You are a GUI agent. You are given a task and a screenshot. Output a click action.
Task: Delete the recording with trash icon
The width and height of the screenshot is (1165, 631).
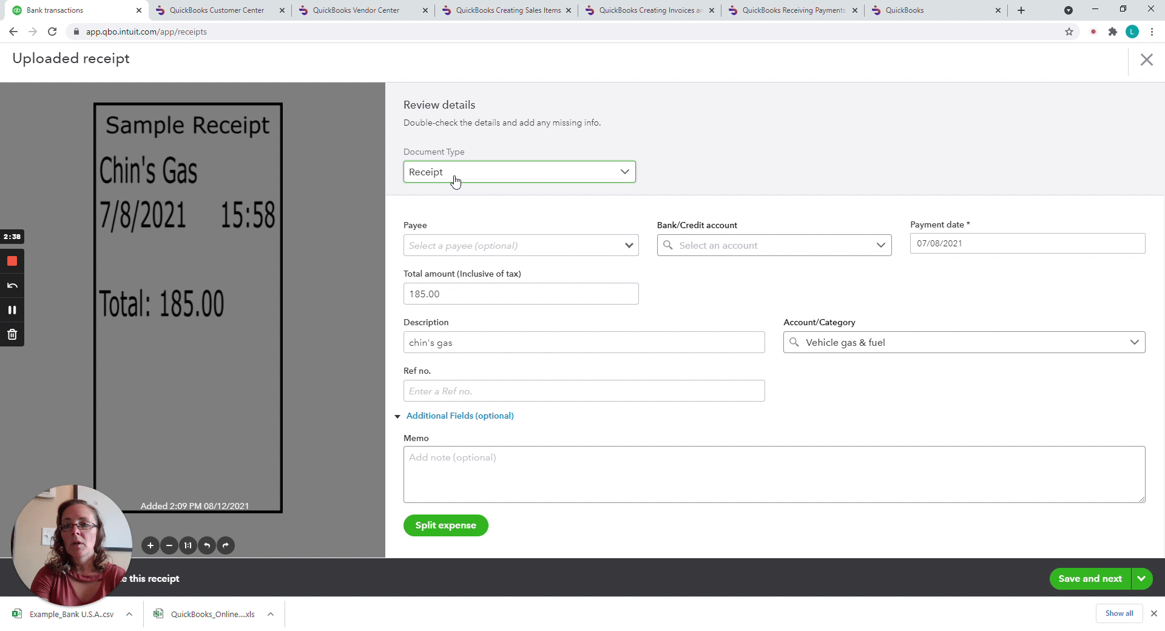point(12,334)
